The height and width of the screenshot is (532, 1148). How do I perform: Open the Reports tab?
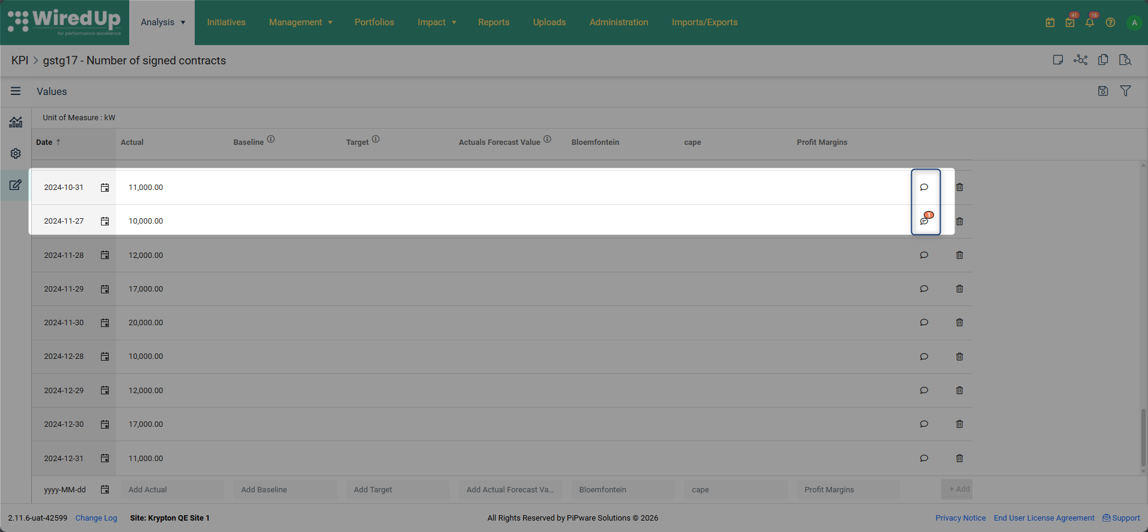494,22
